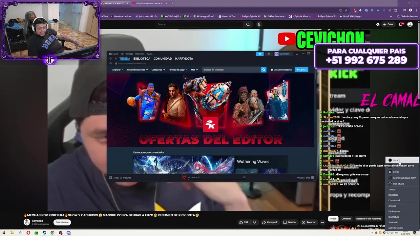The width and height of the screenshot is (420, 236).
Task: Focus the Buscar en la tienda field
Action: [231, 70]
